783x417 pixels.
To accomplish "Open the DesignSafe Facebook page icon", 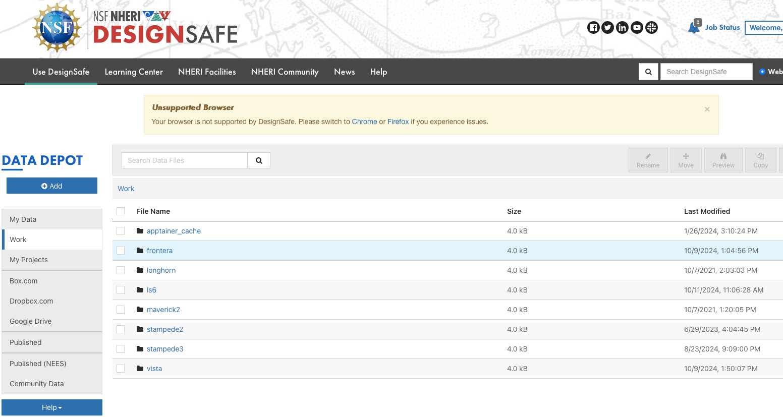I will pyautogui.click(x=593, y=28).
